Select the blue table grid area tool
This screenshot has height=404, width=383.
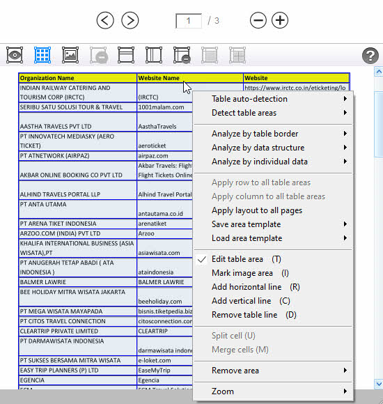click(42, 55)
